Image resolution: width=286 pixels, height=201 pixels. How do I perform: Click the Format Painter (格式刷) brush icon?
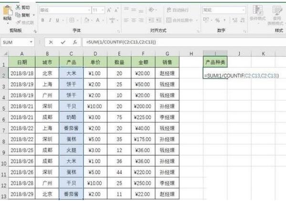pos(18,22)
